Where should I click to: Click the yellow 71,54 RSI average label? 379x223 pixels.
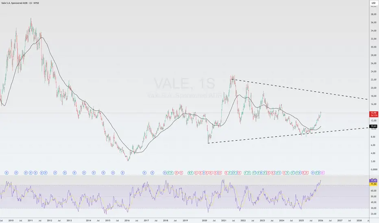[x=373, y=184]
